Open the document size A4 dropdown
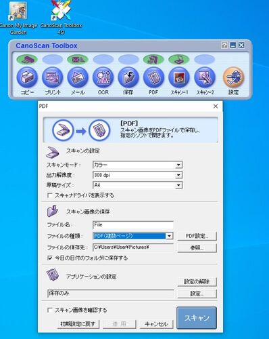 point(178,185)
